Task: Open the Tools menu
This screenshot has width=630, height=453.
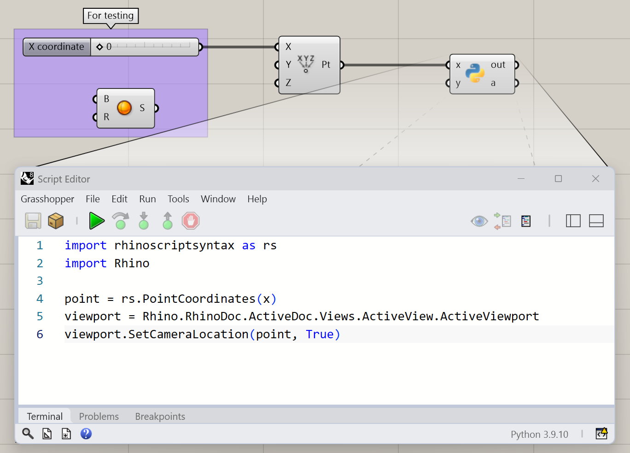Action: (178, 199)
